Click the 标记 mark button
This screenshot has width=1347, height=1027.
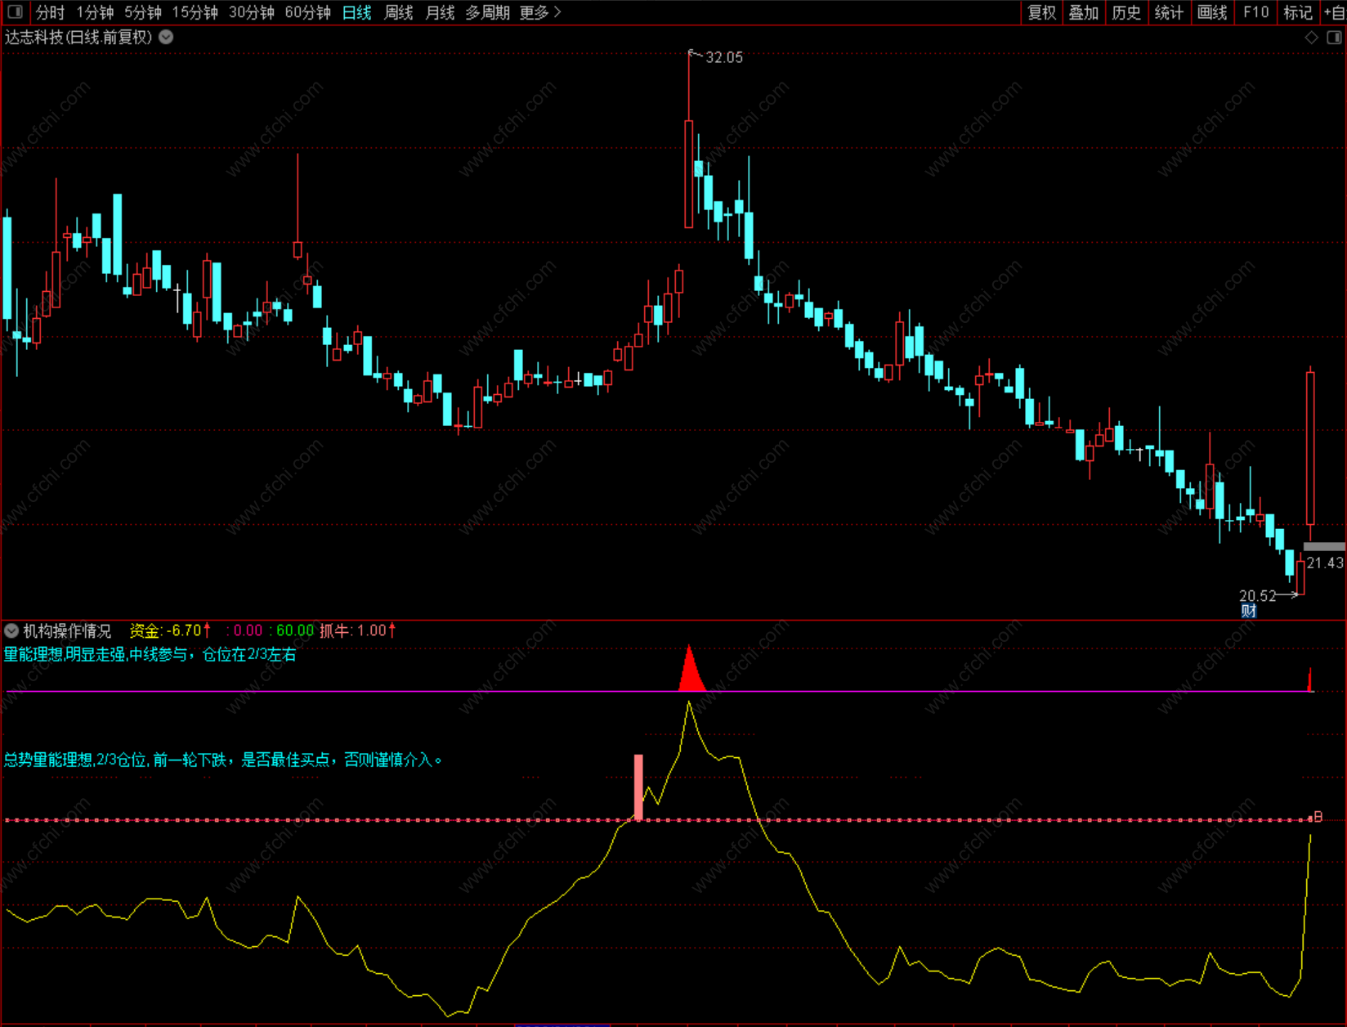pyautogui.click(x=1298, y=12)
